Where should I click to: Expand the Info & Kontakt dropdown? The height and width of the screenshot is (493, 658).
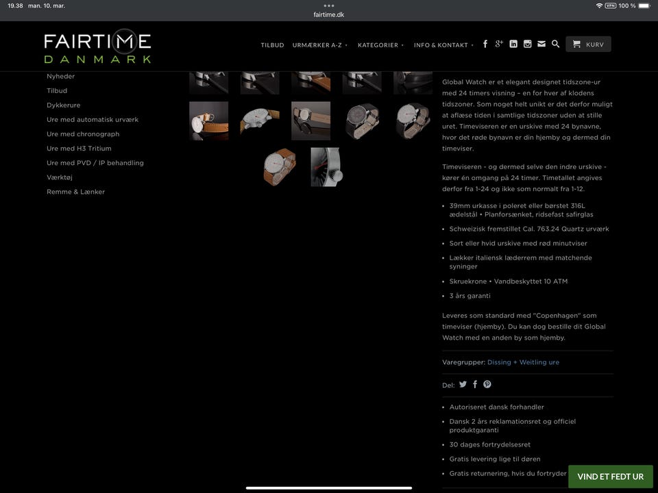pyautogui.click(x=443, y=45)
